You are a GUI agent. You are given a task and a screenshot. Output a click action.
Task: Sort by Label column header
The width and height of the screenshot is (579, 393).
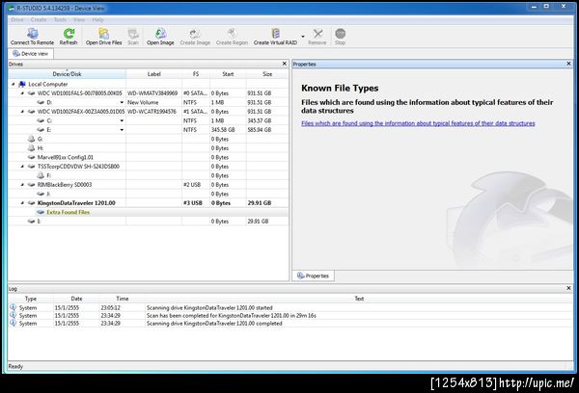pos(153,74)
